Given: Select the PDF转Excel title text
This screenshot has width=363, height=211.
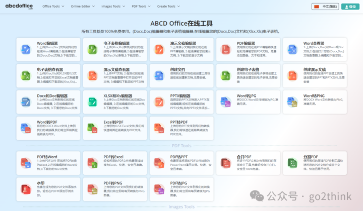Looking at the screenshot, I should point(113,157).
